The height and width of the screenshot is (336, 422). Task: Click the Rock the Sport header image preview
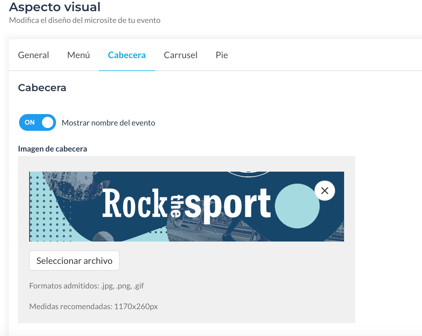(187, 207)
